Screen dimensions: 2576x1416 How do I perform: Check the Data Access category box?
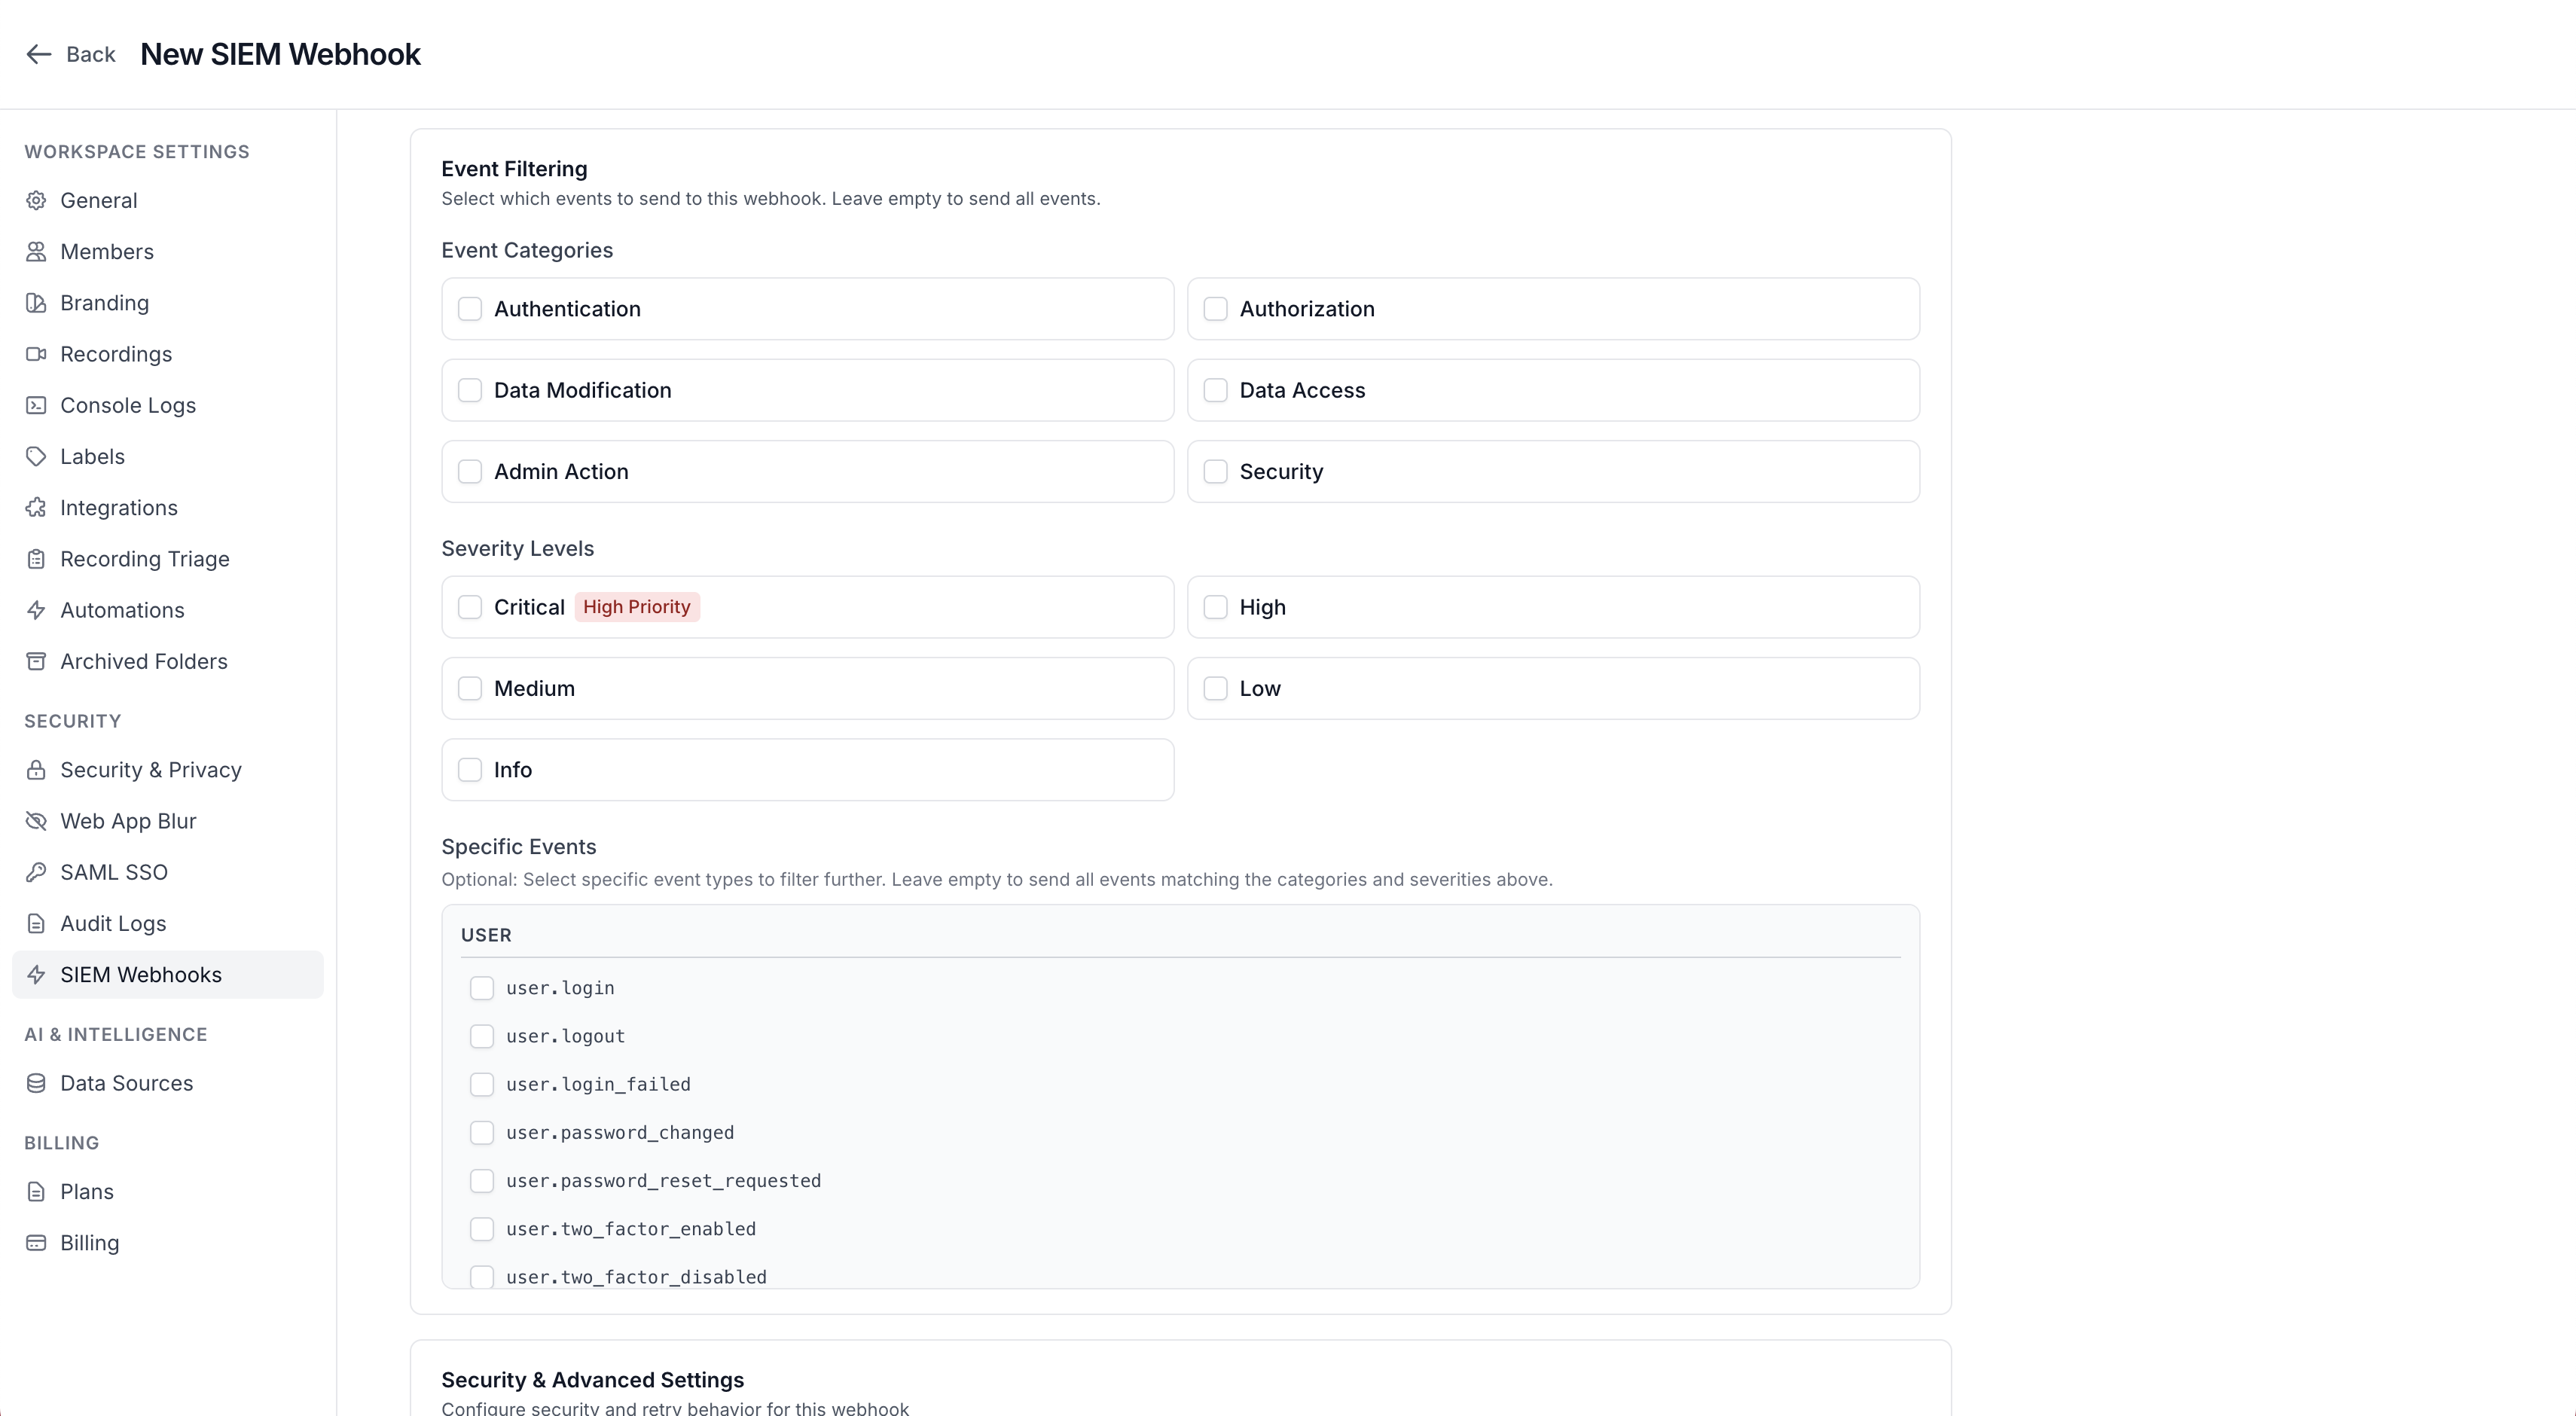1215,390
